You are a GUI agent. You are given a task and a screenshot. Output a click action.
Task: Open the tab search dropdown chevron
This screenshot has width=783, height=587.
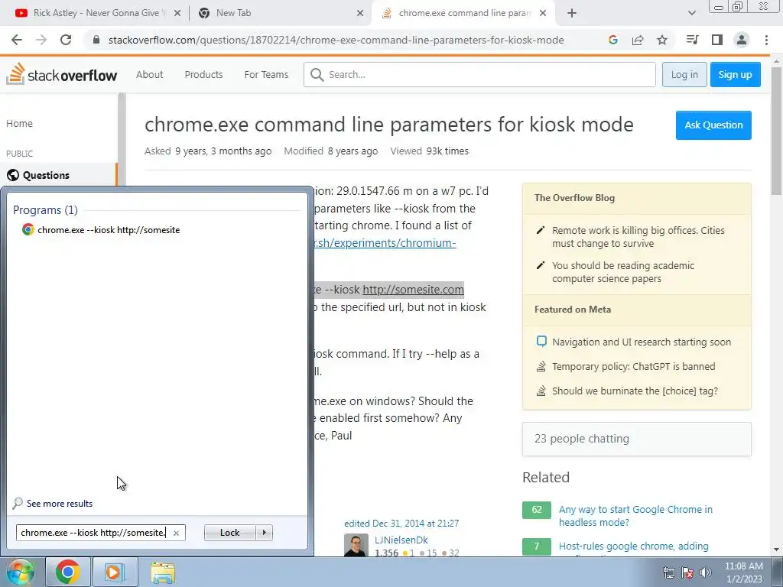[691, 13]
